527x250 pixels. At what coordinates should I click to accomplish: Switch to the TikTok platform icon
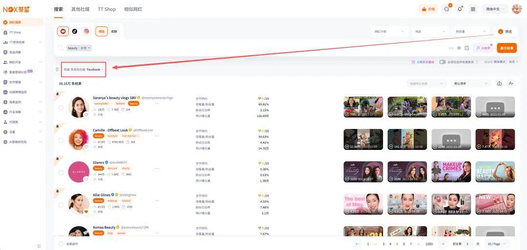[75, 31]
